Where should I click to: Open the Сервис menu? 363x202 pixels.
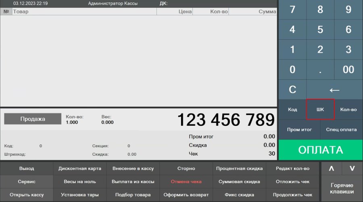pos(27,181)
